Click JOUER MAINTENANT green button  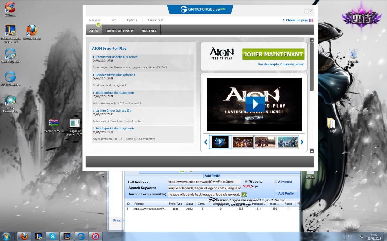(x=273, y=54)
